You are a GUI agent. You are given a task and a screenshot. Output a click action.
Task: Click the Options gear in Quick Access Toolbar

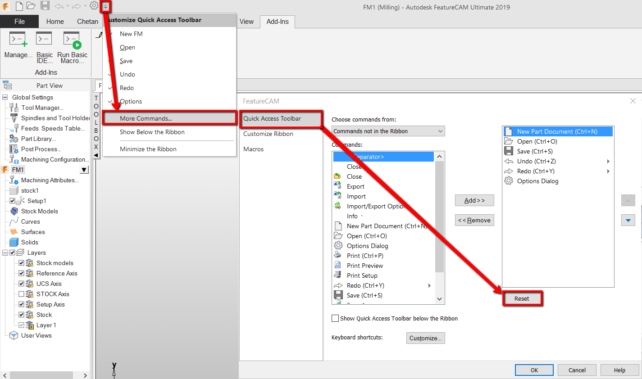tap(94, 6)
